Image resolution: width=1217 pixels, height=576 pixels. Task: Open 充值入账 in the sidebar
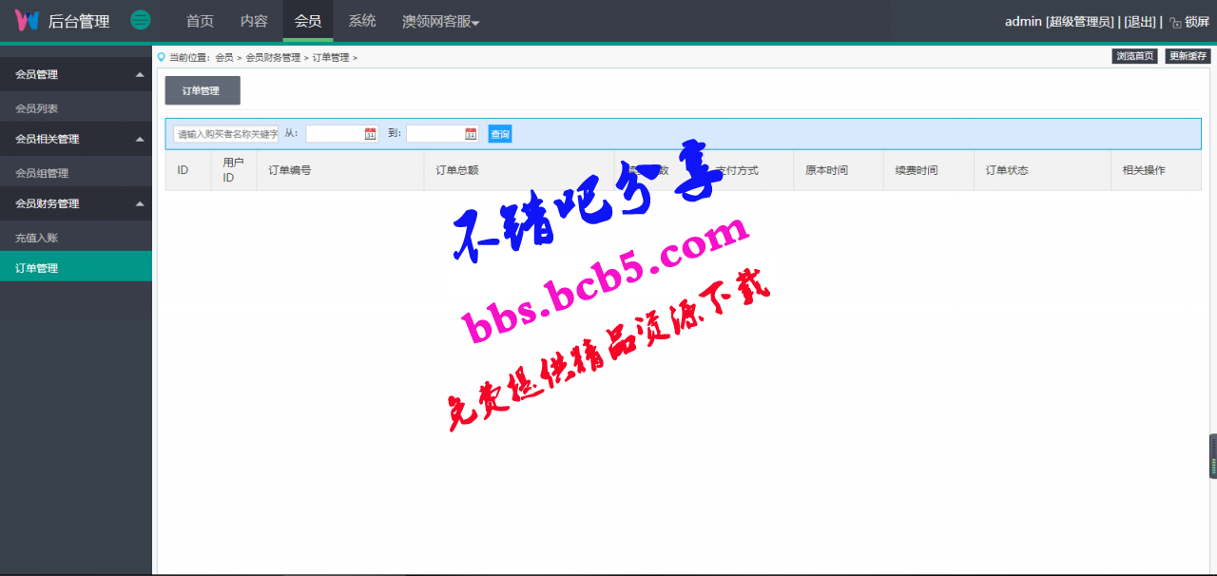pos(37,238)
